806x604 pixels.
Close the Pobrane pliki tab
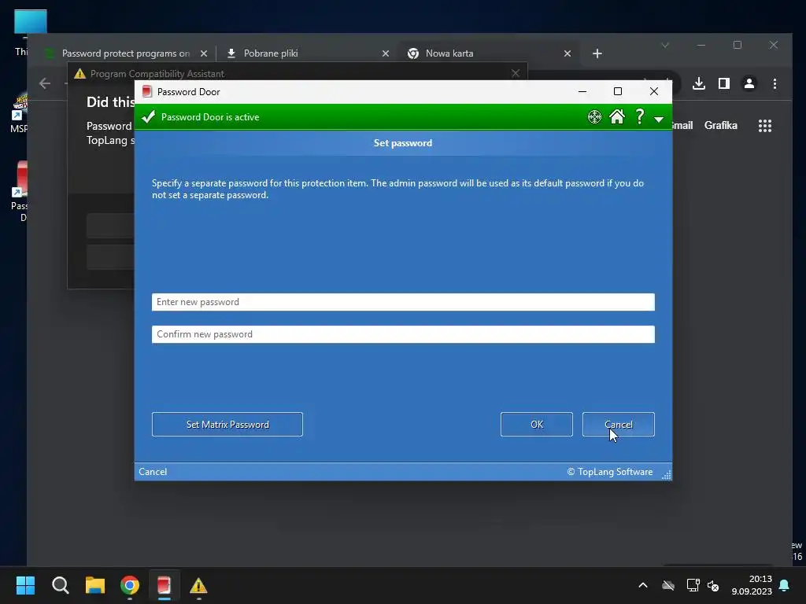[386, 53]
